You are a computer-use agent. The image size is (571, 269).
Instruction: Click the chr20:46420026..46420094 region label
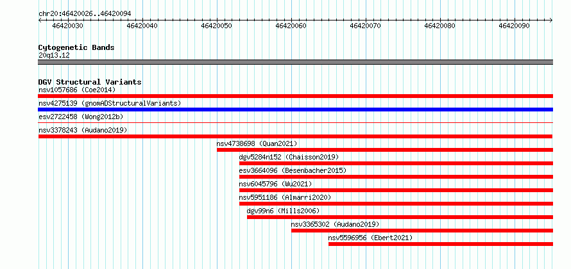[x=85, y=14]
